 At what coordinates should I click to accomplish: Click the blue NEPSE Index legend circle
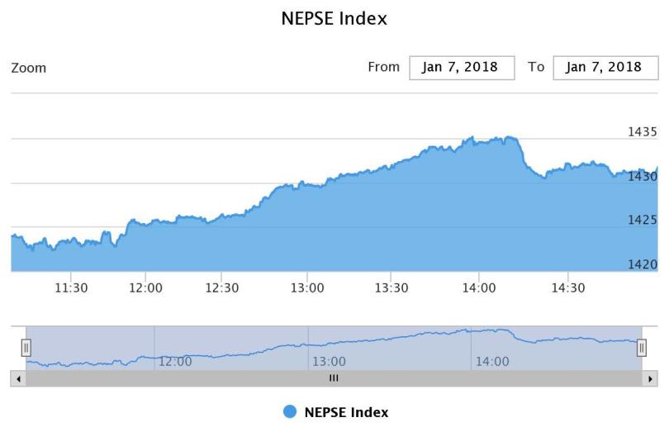pyautogui.click(x=290, y=411)
